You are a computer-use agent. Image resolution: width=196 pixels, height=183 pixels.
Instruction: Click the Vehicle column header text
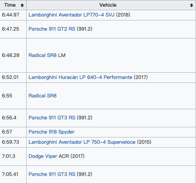pyautogui.click(x=108, y=5)
